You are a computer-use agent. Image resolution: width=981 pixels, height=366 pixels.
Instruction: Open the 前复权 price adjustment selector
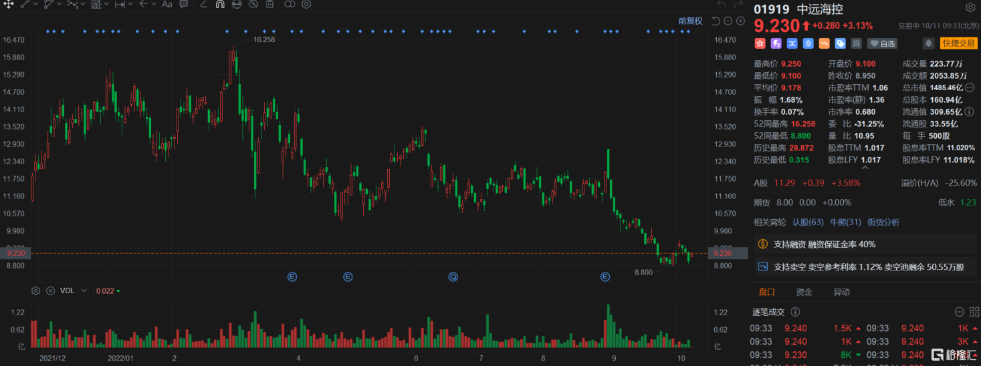[690, 21]
